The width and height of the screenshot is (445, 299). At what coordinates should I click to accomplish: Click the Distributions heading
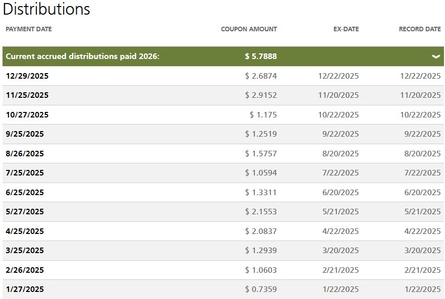point(46,9)
